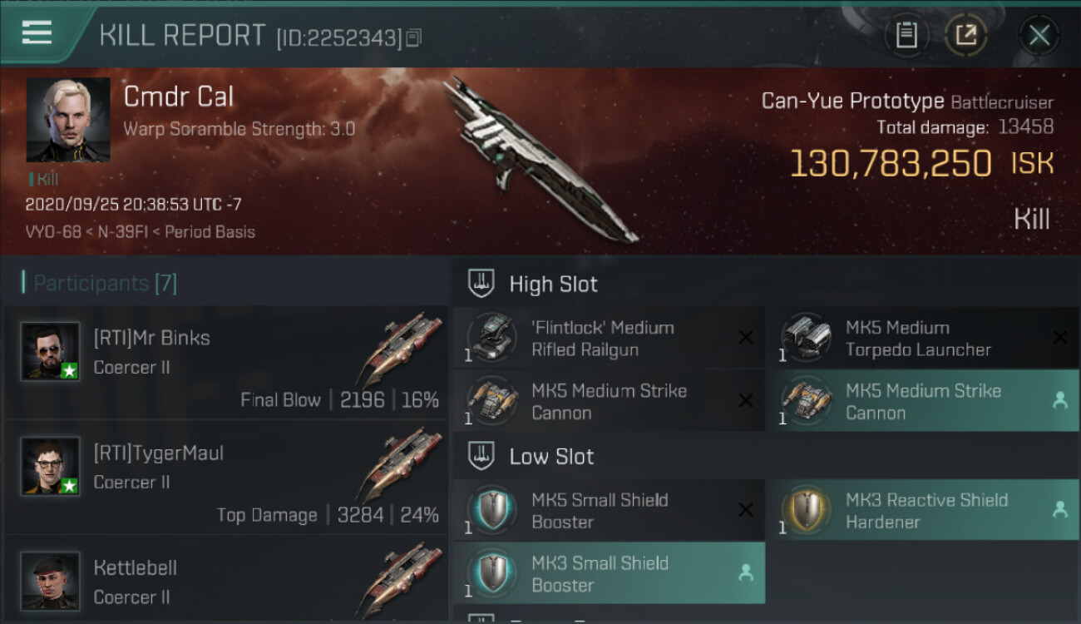
Task: Open the hamburger menu icon
Action: tap(37, 32)
